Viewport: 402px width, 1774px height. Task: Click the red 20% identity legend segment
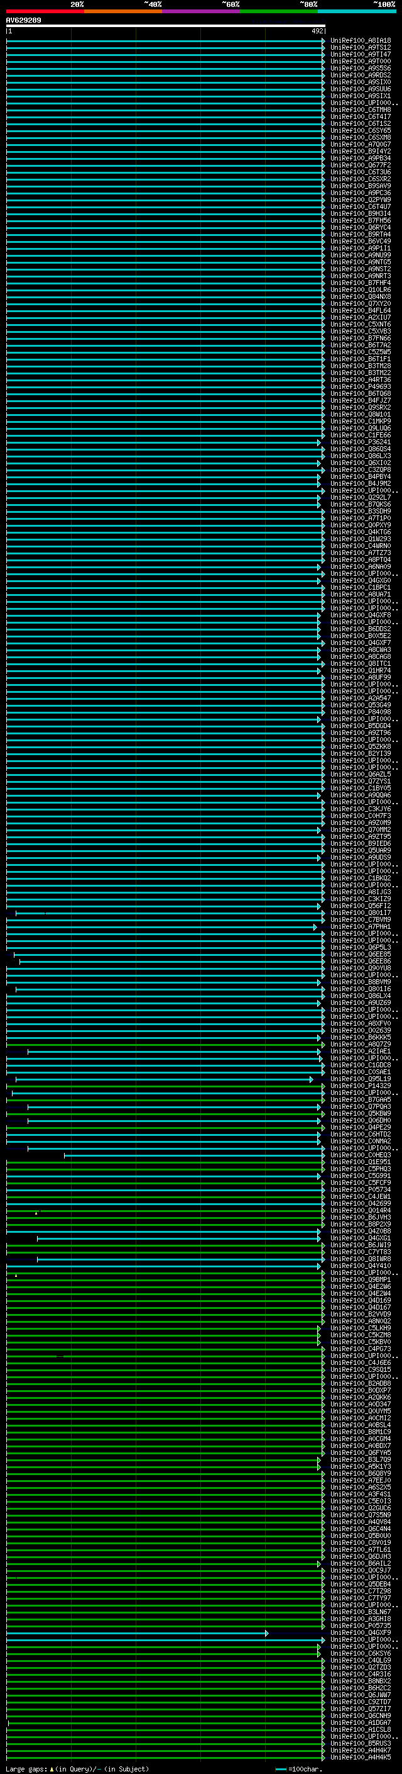[x=45, y=11]
